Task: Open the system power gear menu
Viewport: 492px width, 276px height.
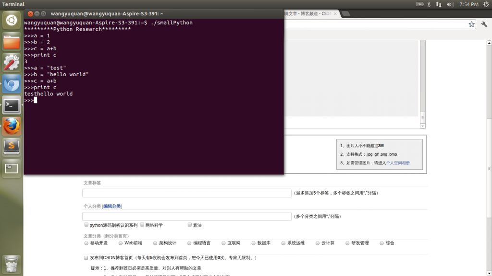Action: pos(486,4)
